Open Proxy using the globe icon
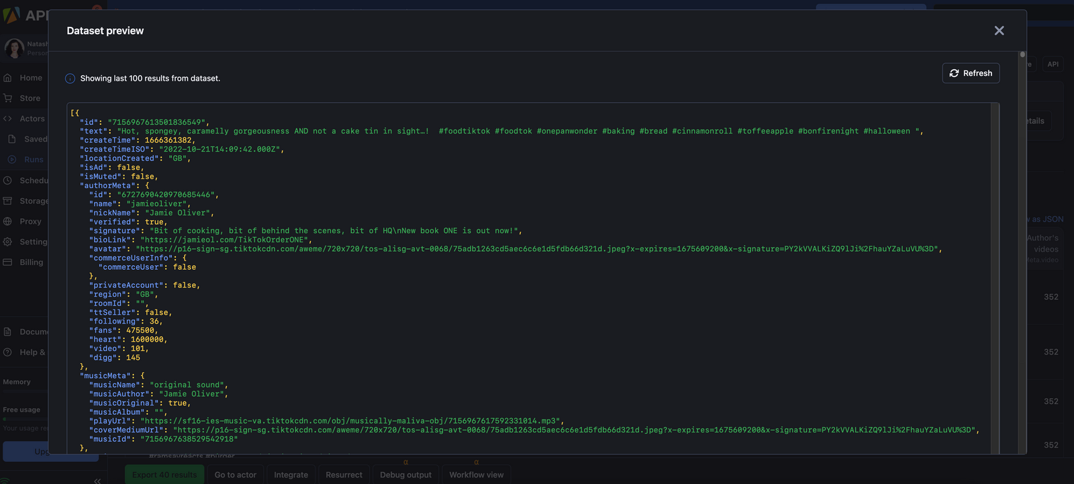 point(8,222)
